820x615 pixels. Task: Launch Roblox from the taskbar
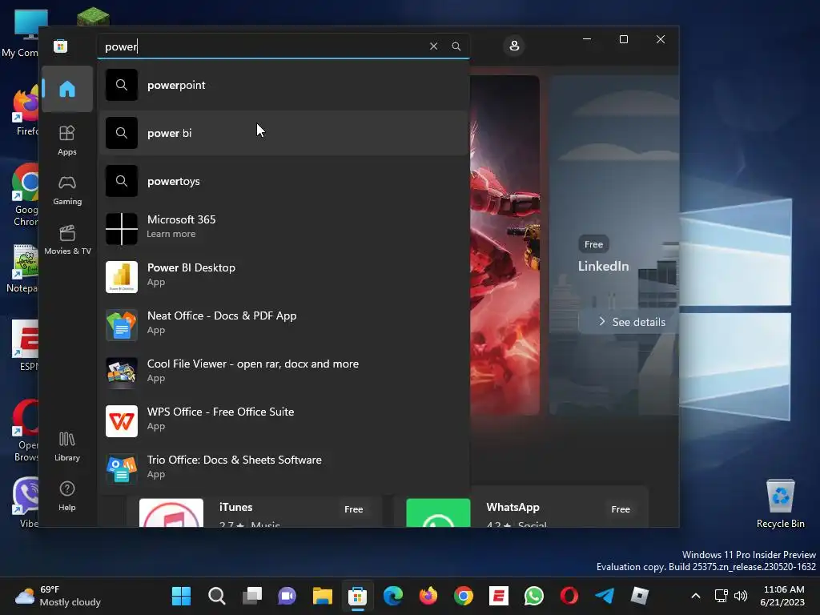click(640, 596)
